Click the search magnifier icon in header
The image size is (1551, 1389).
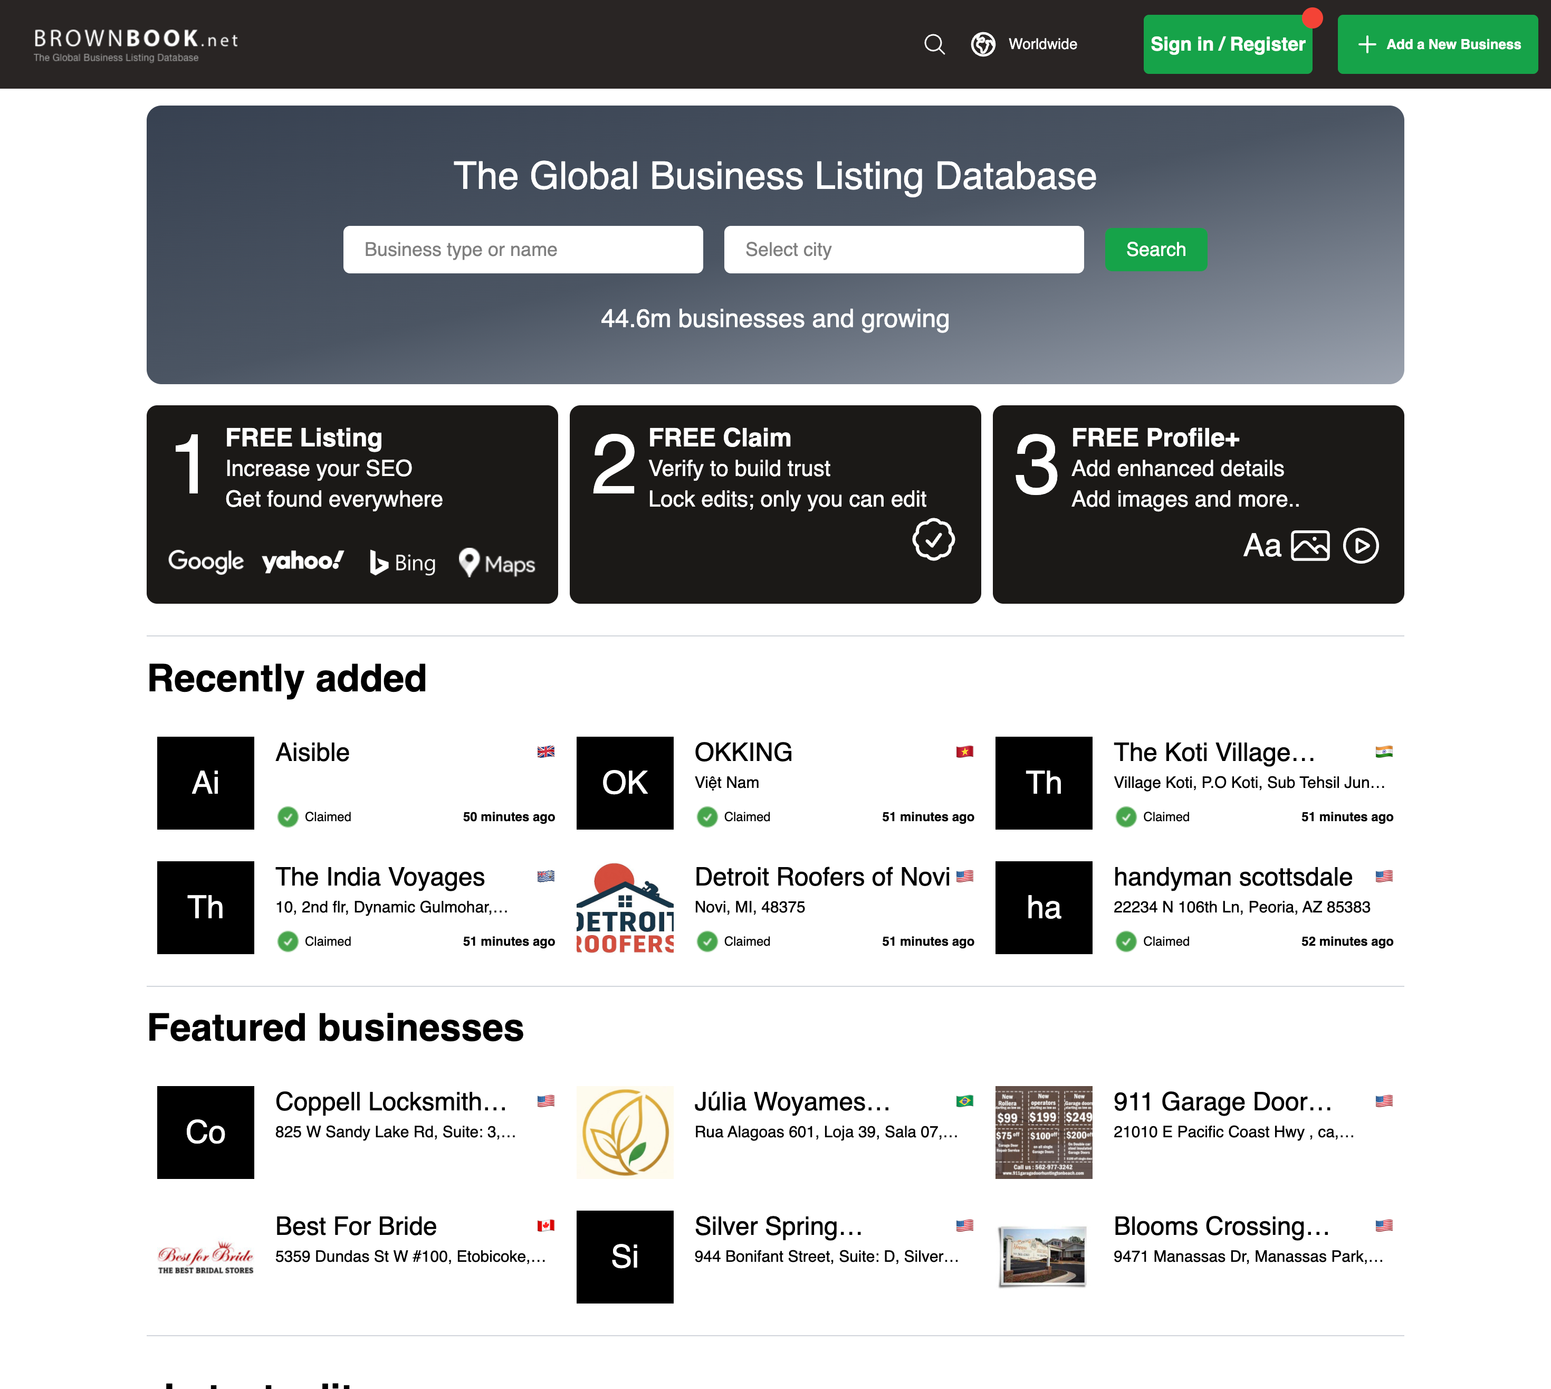click(x=935, y=44)
